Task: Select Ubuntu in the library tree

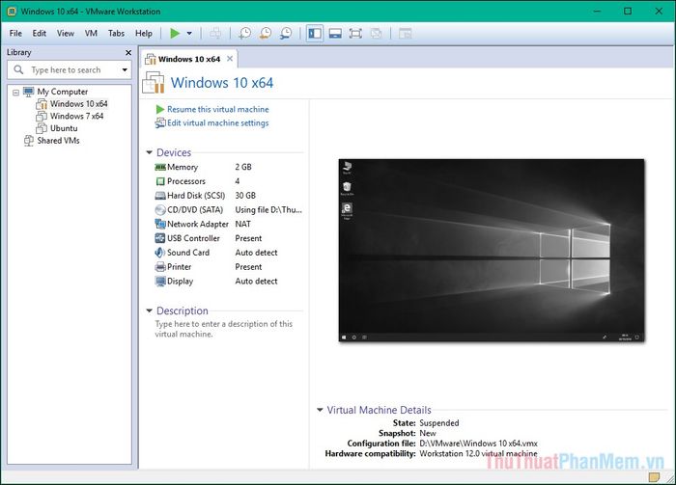Action: (64, 128)
